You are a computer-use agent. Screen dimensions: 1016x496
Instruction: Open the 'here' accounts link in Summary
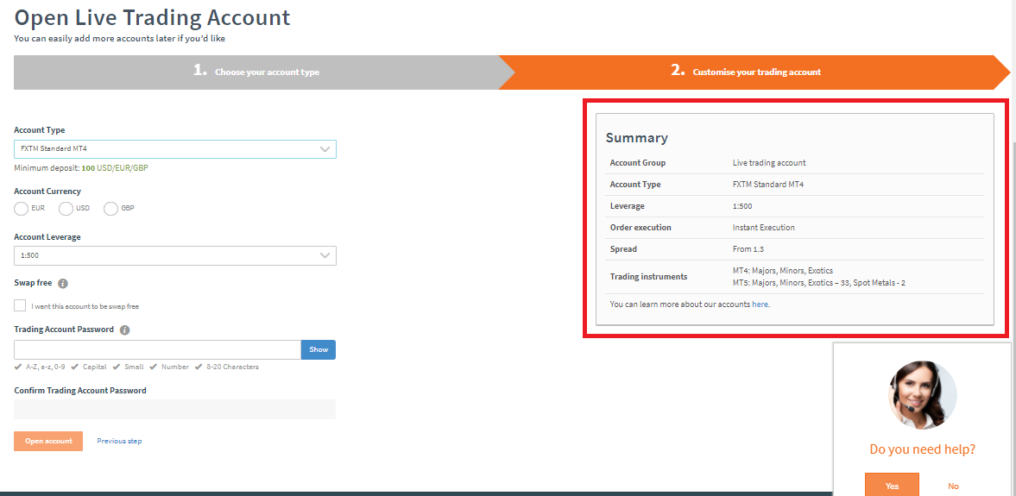760,304
